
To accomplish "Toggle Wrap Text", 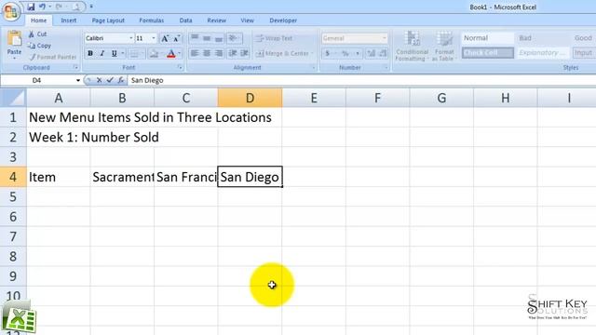I will click(275, 38).
